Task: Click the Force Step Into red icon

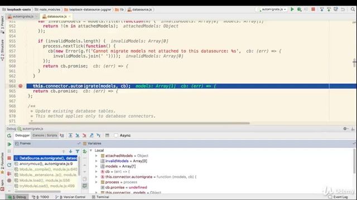Action: [x=84, y=136]
